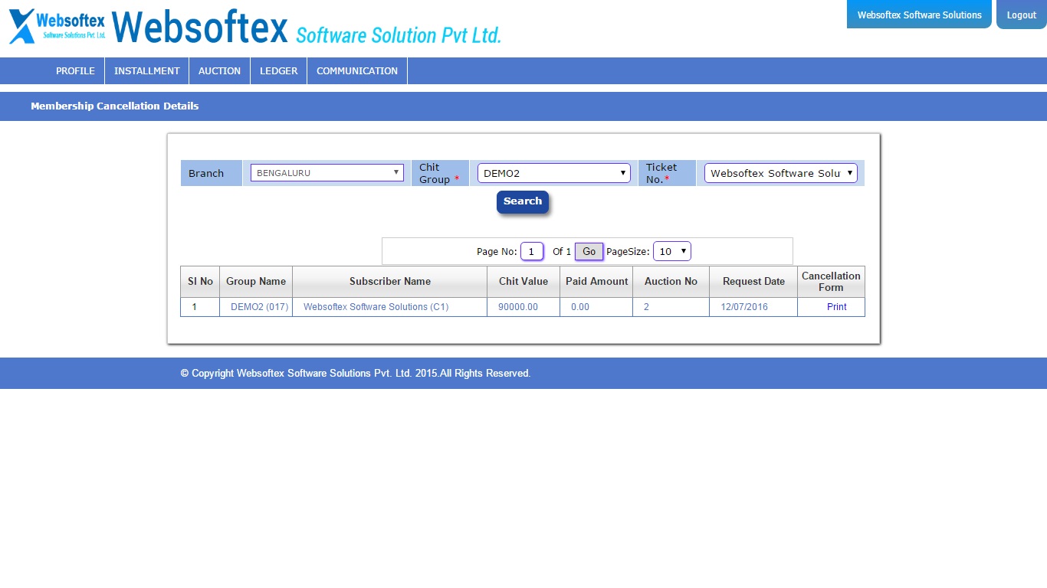
Task: Open the PROFILE menu
Action: [x=75, y=70]
